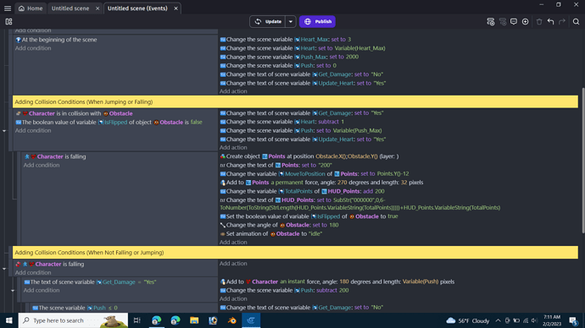This screenshot has width=585, height=328.
Task: Undo the last change
Action: [x=551, y=22]
